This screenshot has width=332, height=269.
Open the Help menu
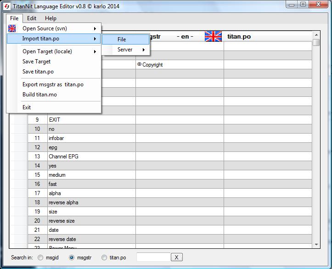51,18
